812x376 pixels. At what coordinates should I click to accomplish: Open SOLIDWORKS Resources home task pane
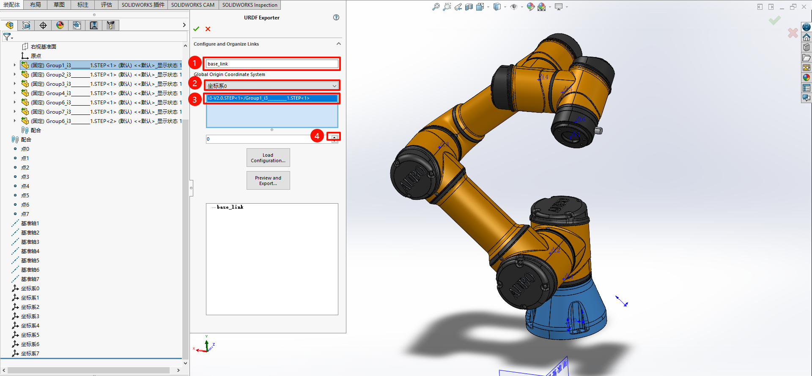click(807, 37)
